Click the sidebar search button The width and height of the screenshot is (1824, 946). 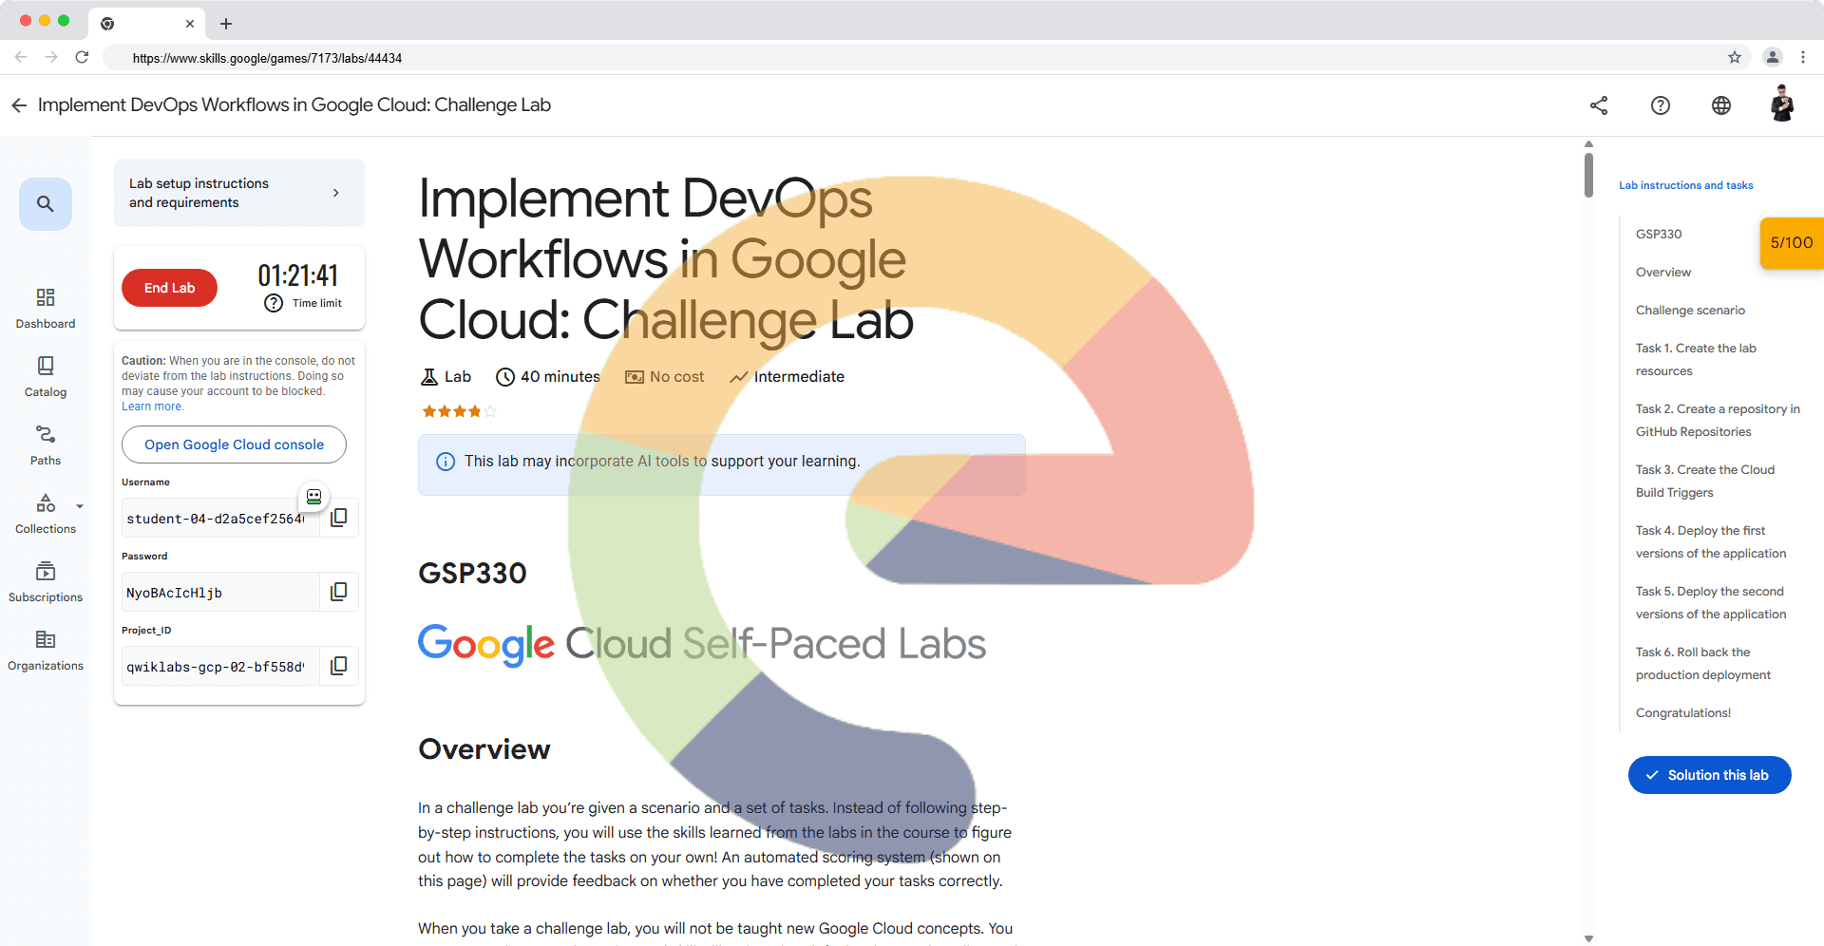[46, 204]
